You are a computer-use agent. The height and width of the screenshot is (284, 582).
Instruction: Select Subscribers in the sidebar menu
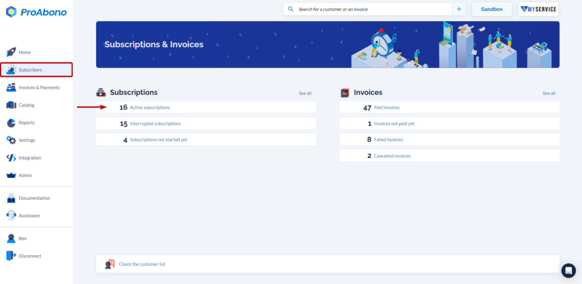coord(36,70)
